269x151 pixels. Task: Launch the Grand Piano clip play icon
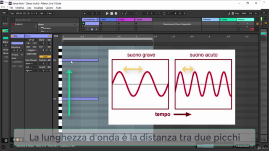(83, 23)
